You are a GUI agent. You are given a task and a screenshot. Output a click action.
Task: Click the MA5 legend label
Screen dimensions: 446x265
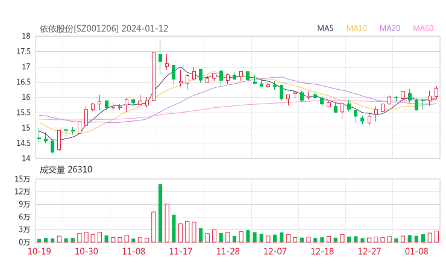[x=325, y=28]
